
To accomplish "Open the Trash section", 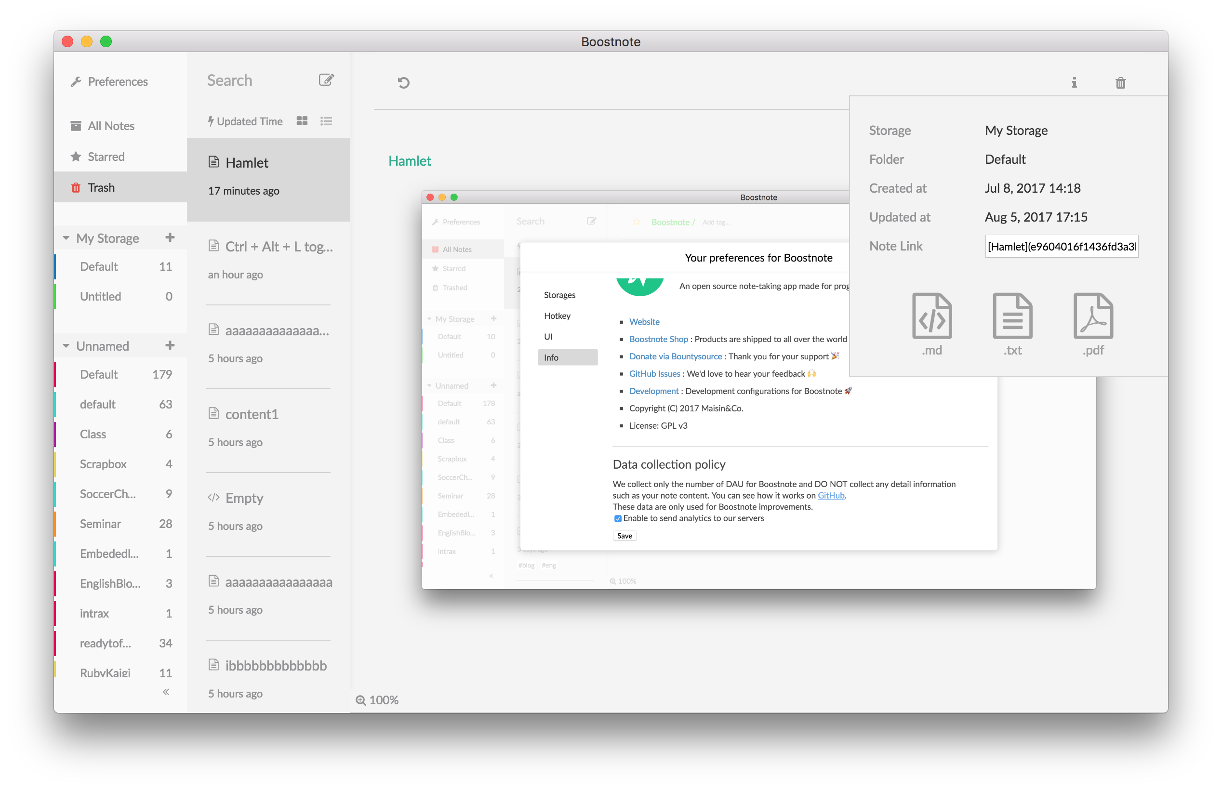I will point(101,187).
